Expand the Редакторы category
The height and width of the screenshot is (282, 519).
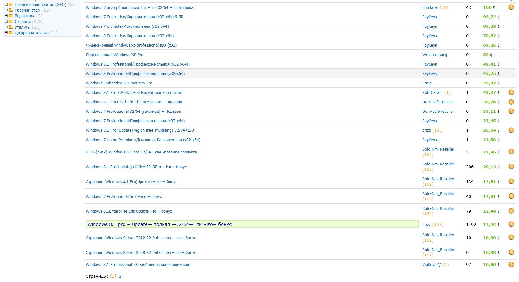pos(6,16)
